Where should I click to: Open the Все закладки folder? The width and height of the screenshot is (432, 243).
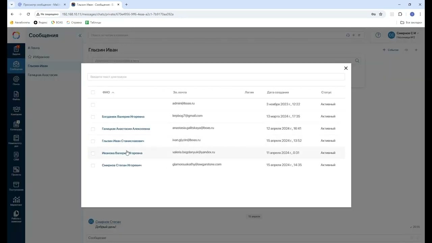coord(411,23)
